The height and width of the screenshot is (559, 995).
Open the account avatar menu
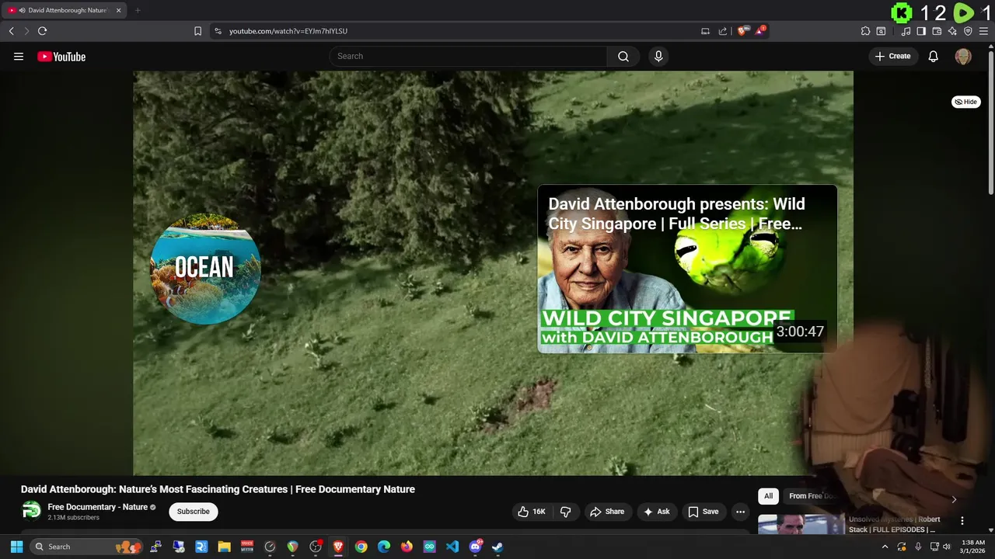(963, 57)
